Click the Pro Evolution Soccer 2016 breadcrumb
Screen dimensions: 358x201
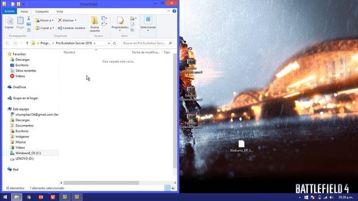click(74, 43)
